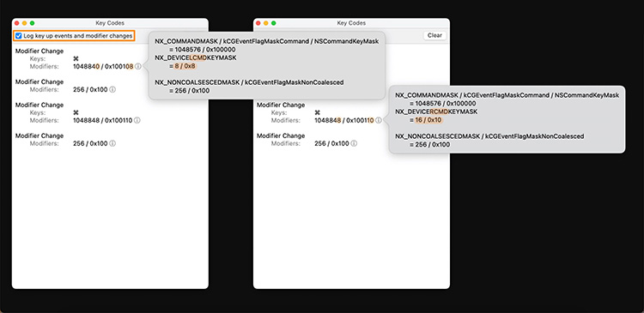Screen dimensions: 644x313
Task: Click the first Modifier Change heading in left window
Action: click(x=39, y=51)
